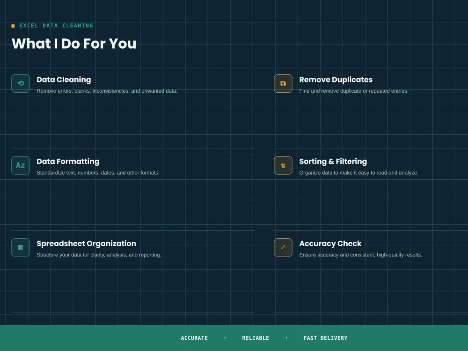Click "Organize data to make it easy" description

tap(359, 173)
